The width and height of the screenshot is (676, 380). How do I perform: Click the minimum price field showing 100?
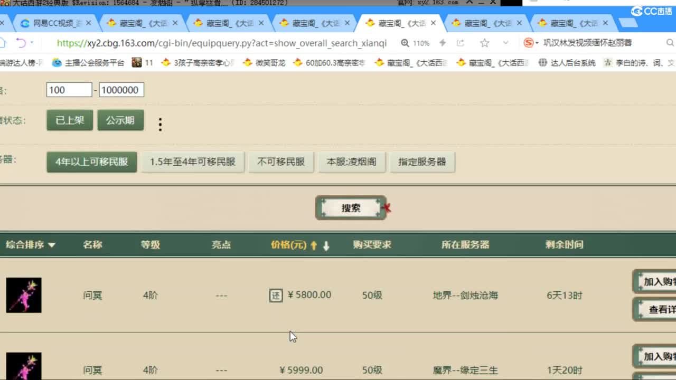click(69, 90)
